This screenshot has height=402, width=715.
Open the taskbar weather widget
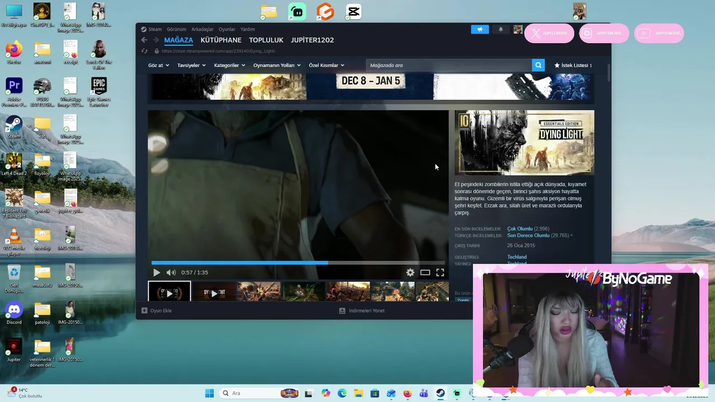25,393
